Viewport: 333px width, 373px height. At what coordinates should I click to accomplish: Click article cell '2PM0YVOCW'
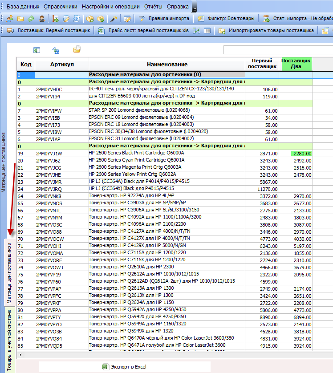pos(61,239)
